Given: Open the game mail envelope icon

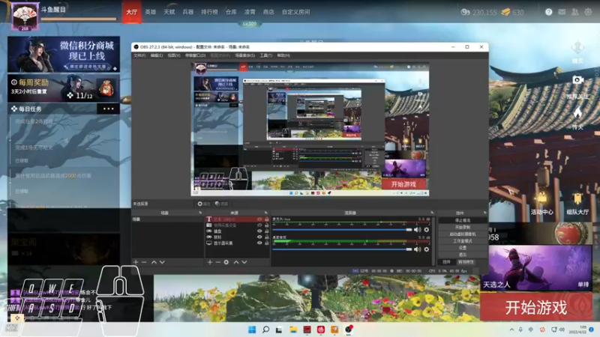Looking at the screenshot, I should (x=562, y=12).
